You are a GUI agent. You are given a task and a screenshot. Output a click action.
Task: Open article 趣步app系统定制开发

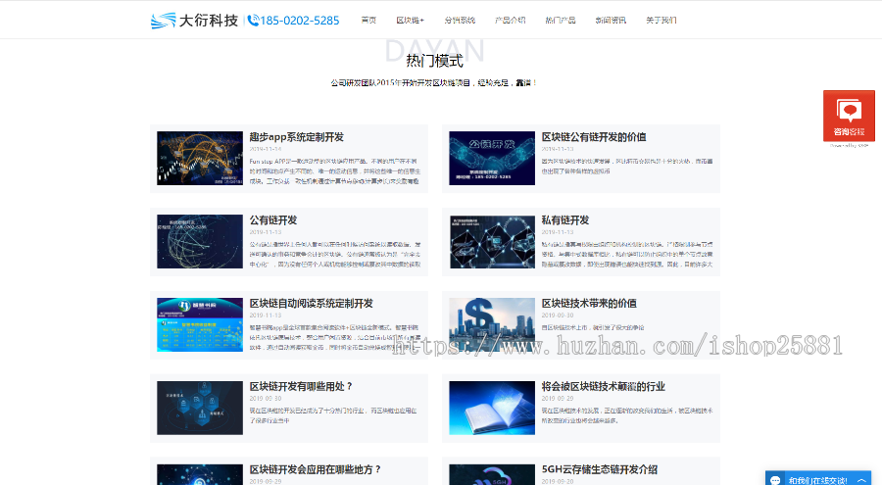tap(296, 137)
